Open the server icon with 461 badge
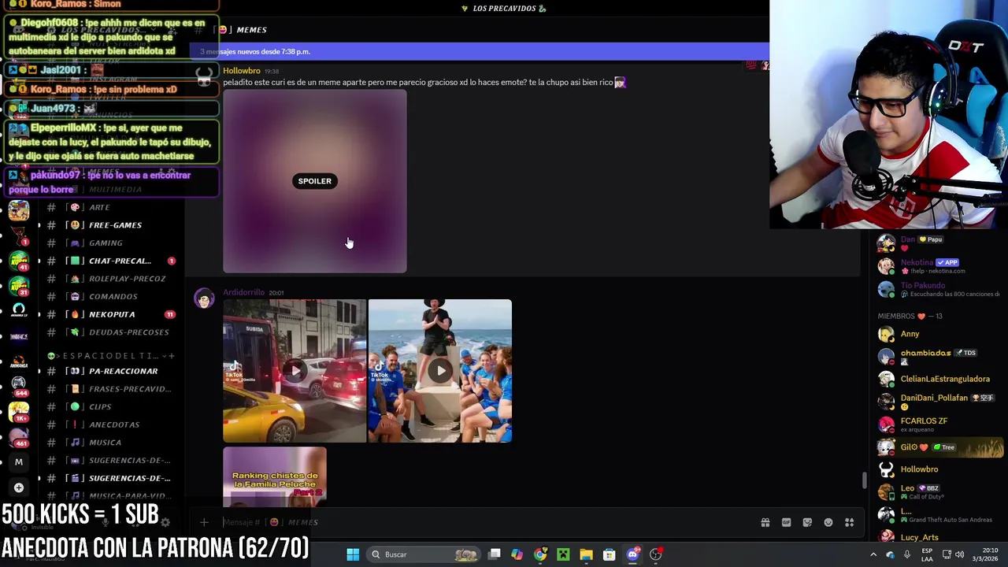 point(19,436)
